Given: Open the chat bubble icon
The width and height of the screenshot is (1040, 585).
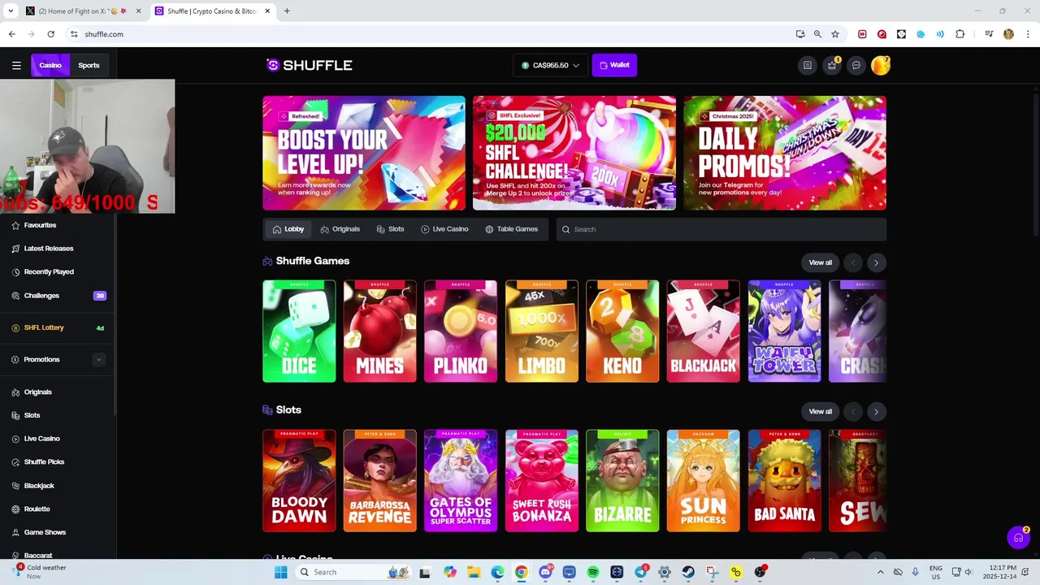Looking at the screenshot, I should coord(856,65).
